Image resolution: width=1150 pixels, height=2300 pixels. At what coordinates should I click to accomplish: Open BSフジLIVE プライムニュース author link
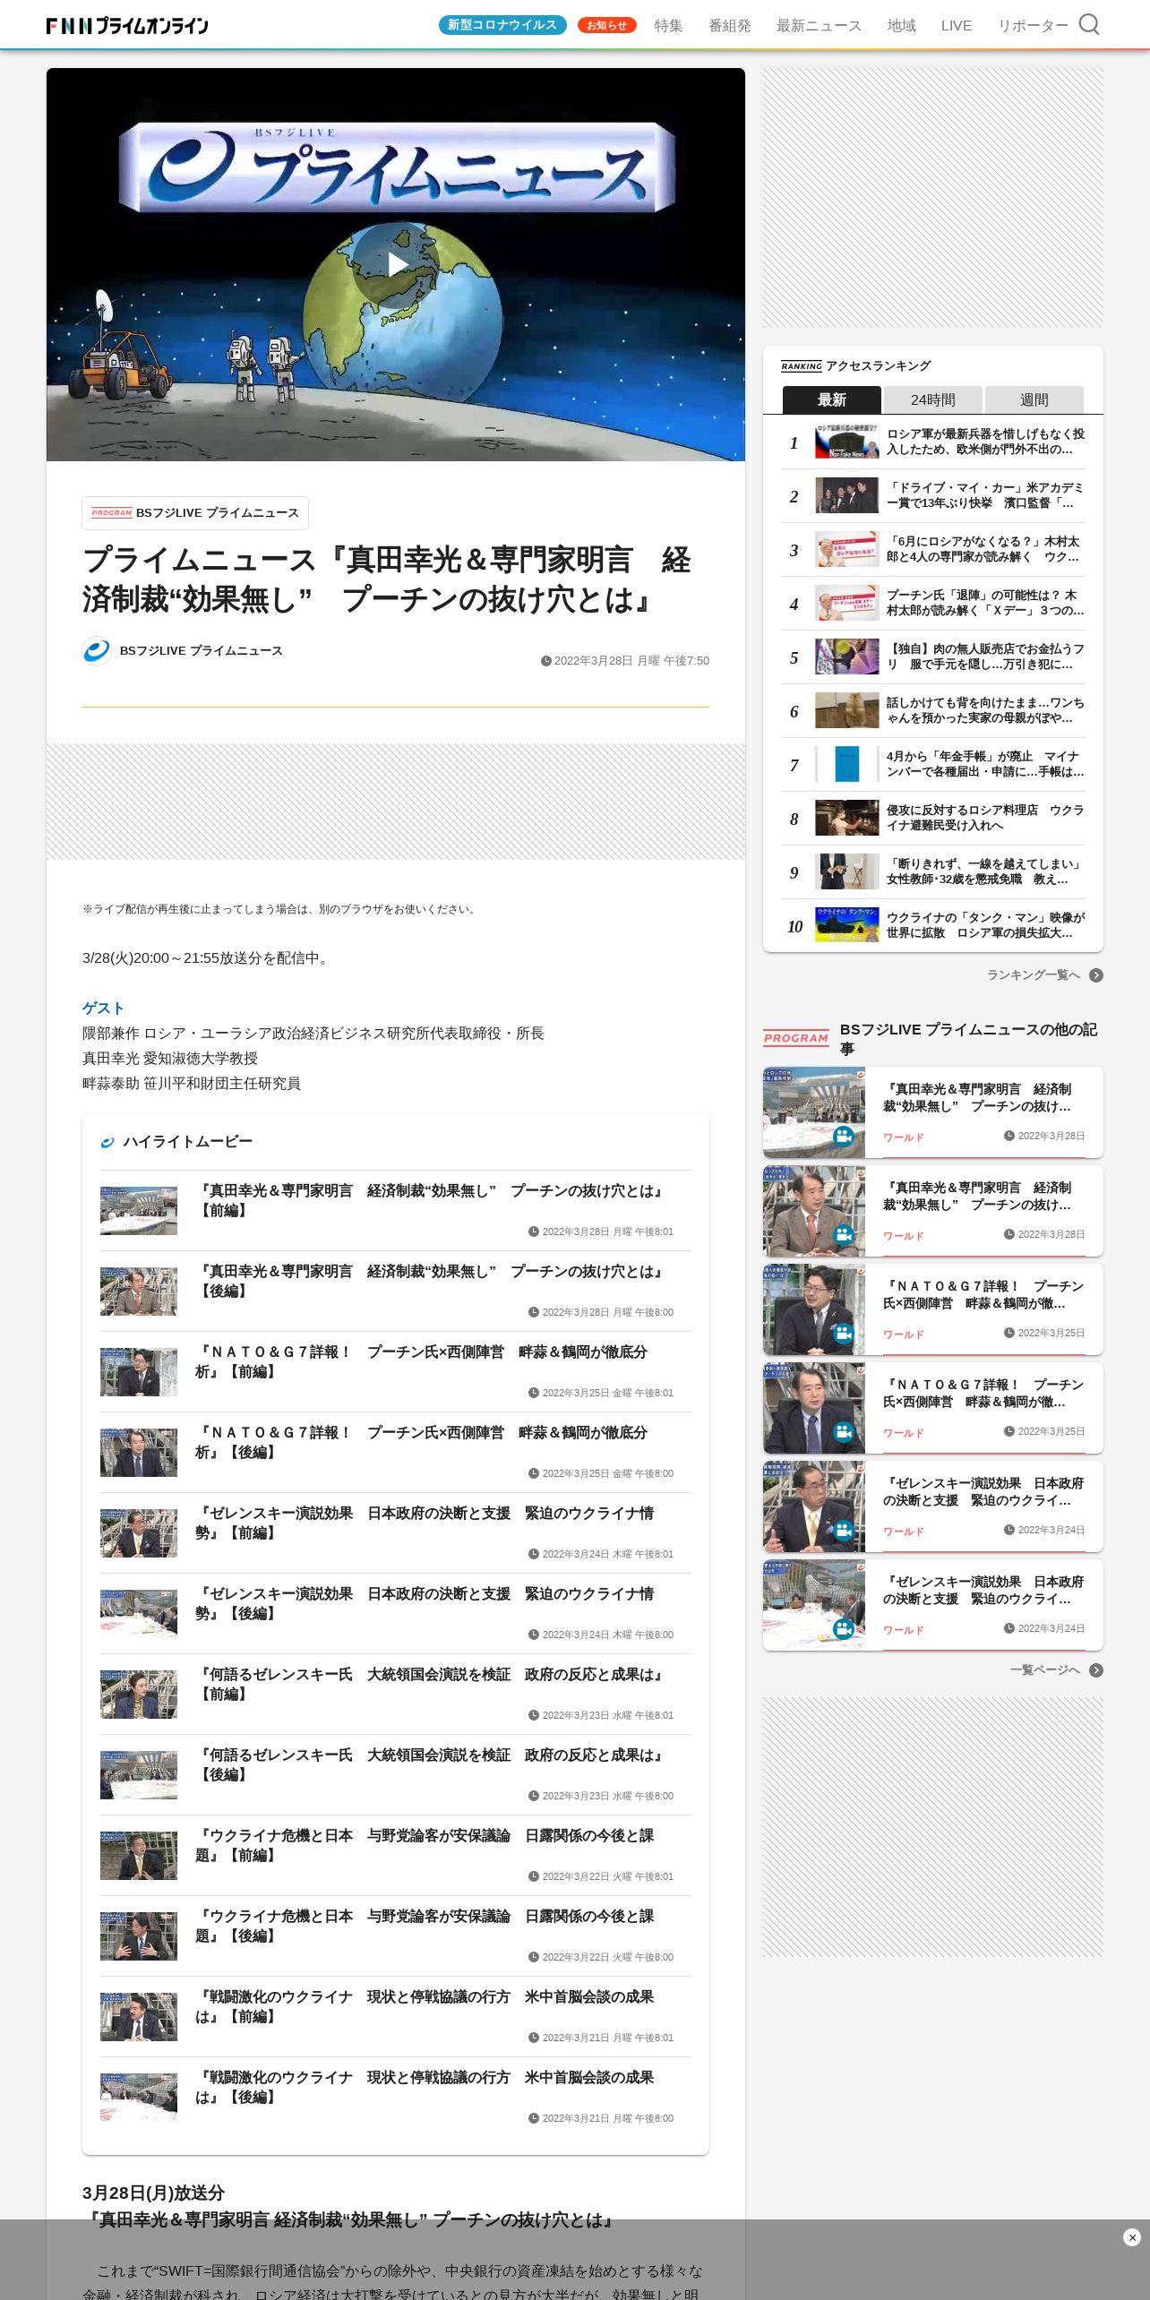point(201,651)
